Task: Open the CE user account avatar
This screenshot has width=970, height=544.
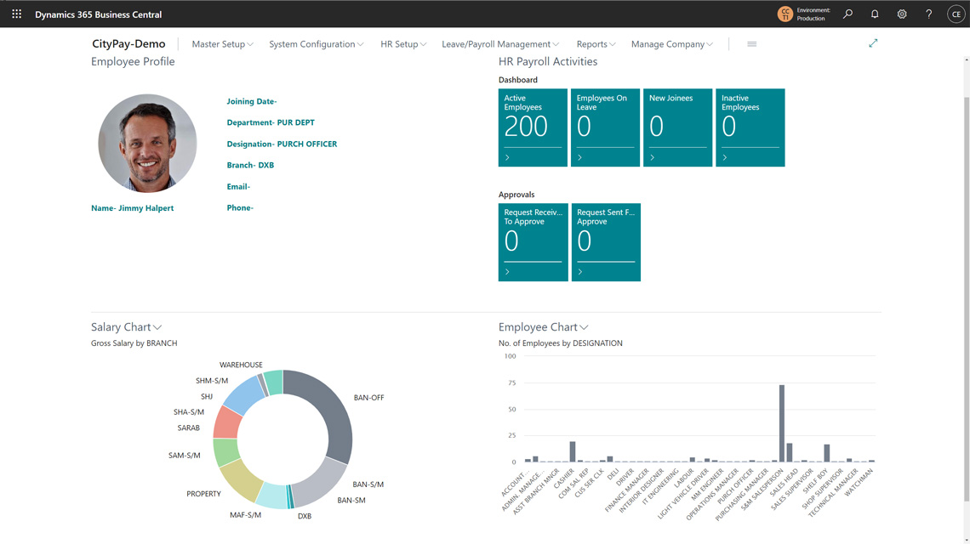Action: click(956, 14)
